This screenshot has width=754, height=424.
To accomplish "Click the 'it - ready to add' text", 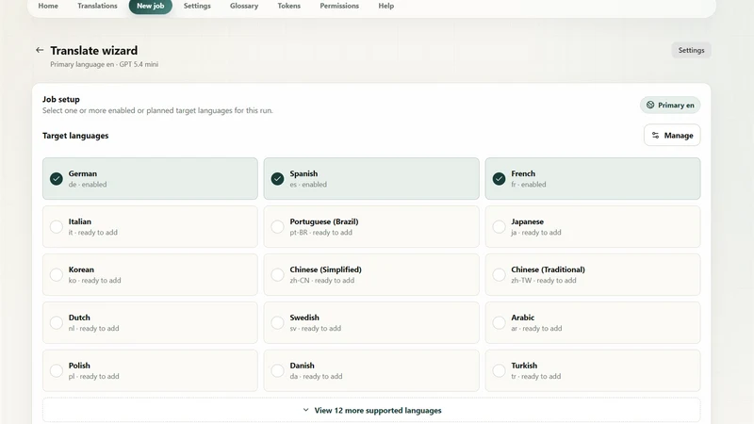I will click(92, 233).
